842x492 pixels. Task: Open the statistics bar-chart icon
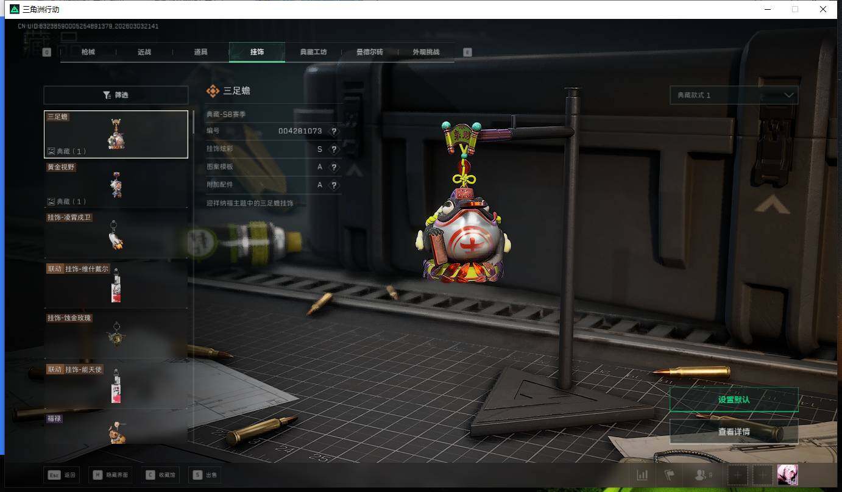coord(642,475)
